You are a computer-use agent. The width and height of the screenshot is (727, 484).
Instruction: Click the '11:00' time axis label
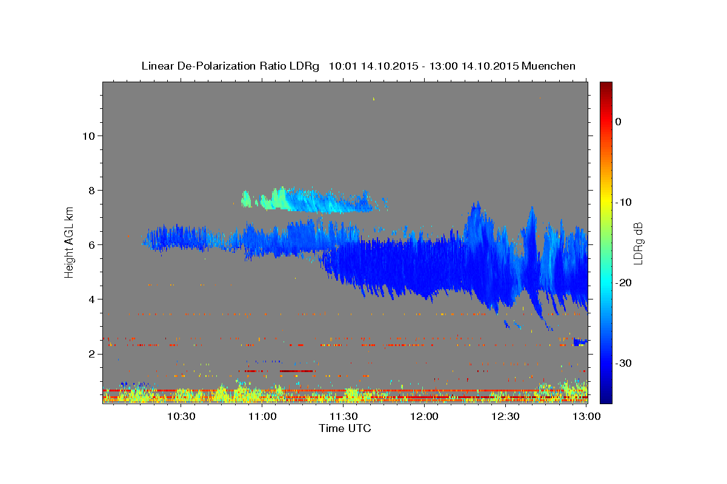262,416
